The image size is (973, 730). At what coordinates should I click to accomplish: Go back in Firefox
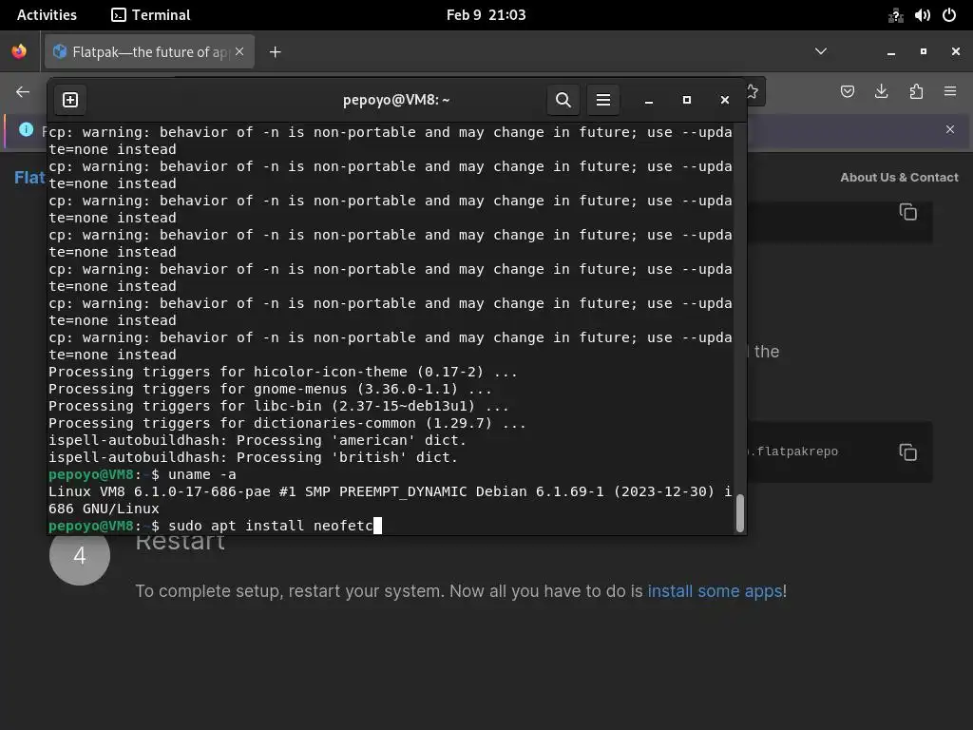[23, 92]
